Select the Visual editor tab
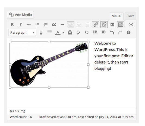145x126 pixels. pyautogui.click(x=116, y=16)
